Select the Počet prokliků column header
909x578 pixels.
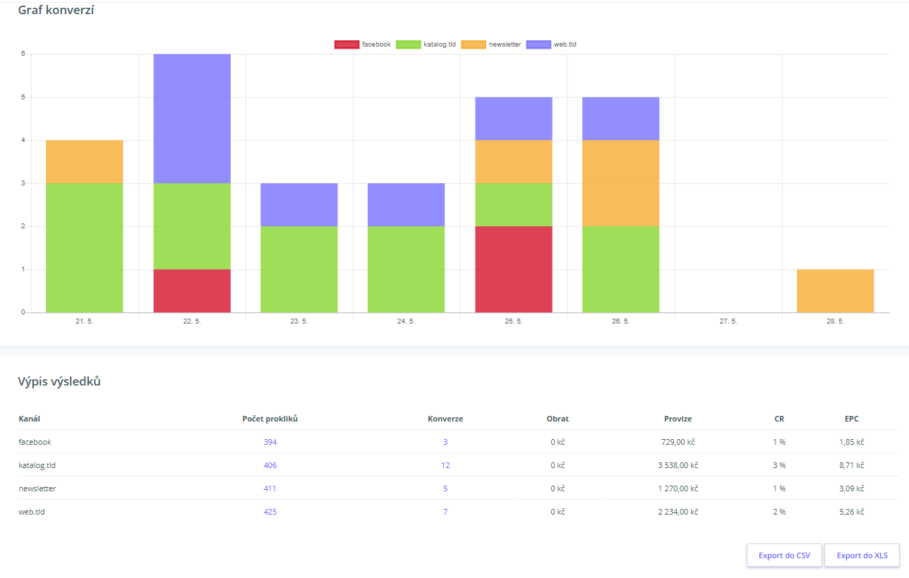pos(270,419)
